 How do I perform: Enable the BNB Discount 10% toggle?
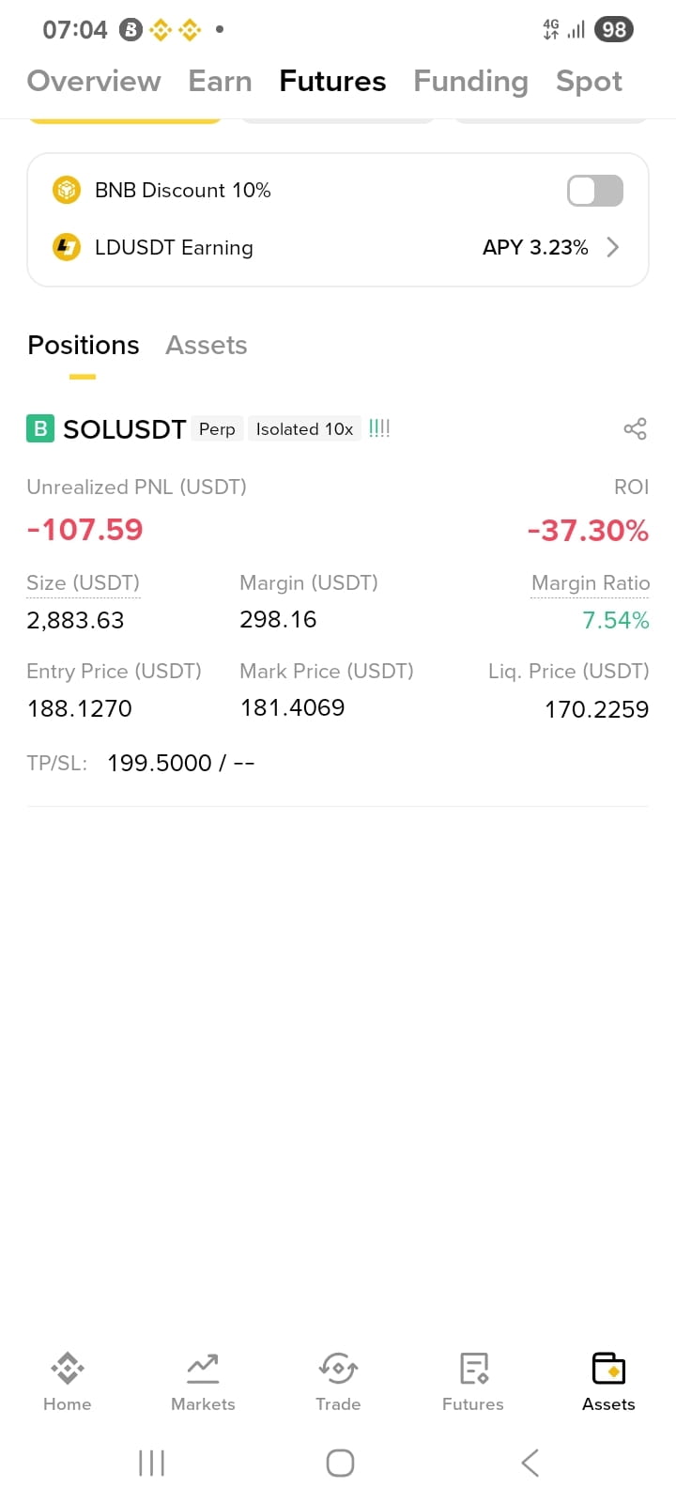595,191
